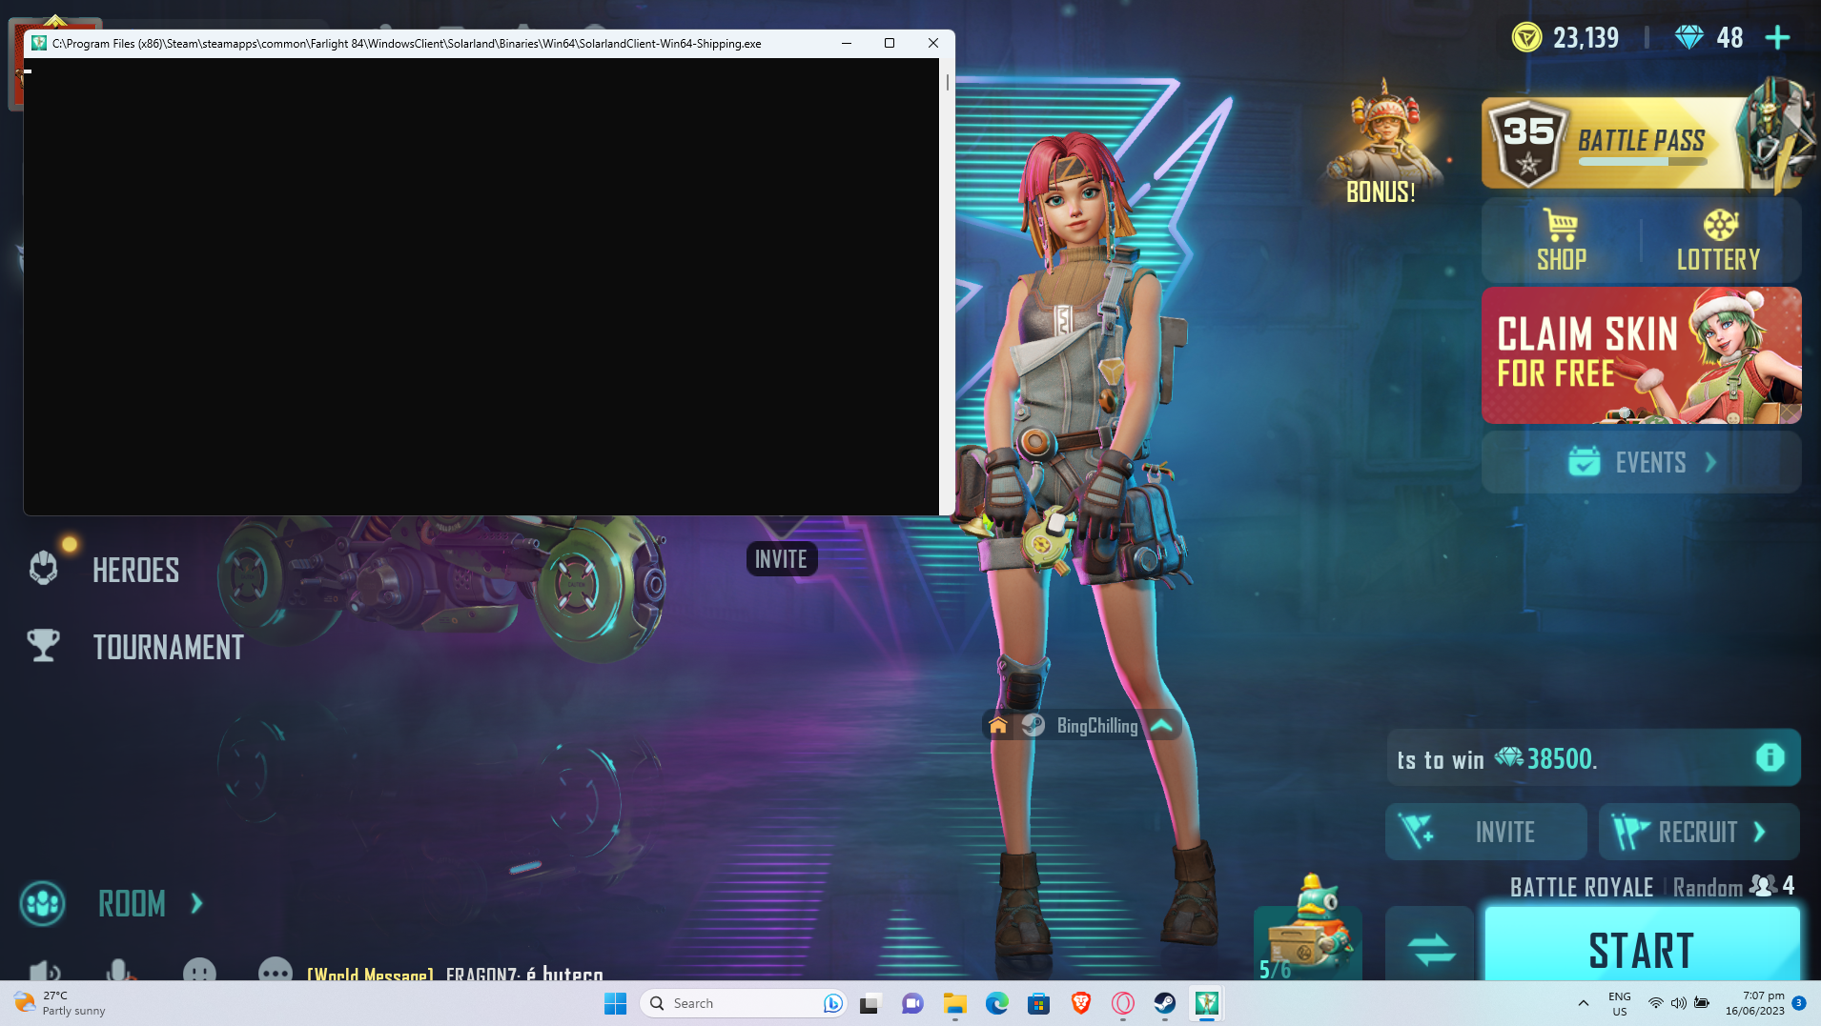
Task: Click the Steam icon beside BingChilling
Action: (x=1033, y=726)
